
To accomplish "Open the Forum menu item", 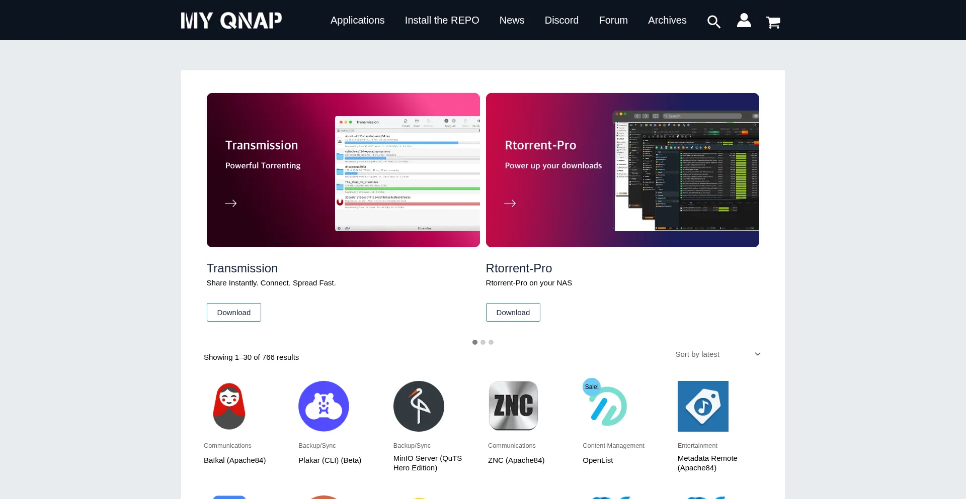I will [613, 20].
